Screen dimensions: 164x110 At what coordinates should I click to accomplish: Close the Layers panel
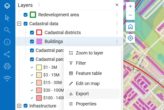[x=117, y=5]
